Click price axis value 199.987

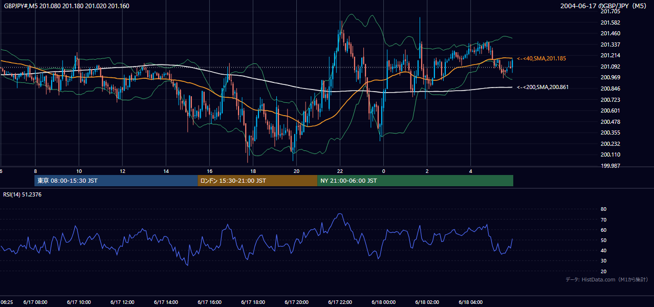(x=610, y=166)
